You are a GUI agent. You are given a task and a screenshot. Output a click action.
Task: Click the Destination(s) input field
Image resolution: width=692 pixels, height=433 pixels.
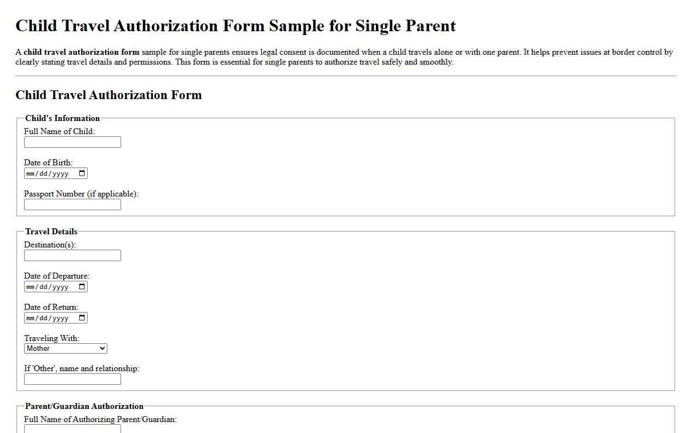tap(72, 255)
